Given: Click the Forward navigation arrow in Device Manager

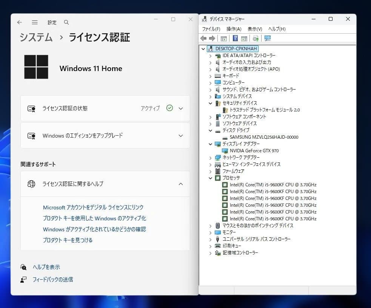Looking at the screenshot, I should (x=212, y=38).
